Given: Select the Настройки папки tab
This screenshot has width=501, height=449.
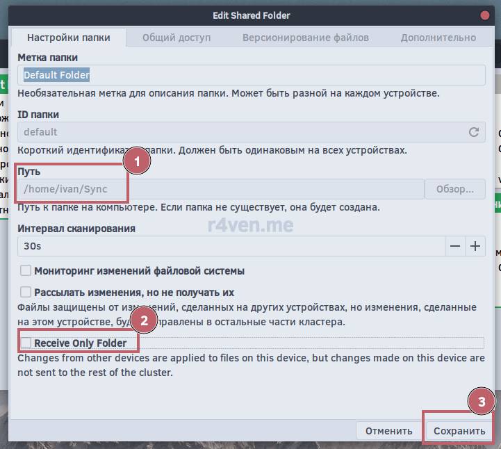Looking at the screenshot, I should point(67,38).
